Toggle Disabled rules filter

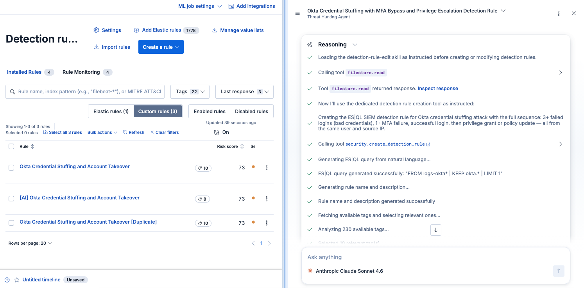252,111
